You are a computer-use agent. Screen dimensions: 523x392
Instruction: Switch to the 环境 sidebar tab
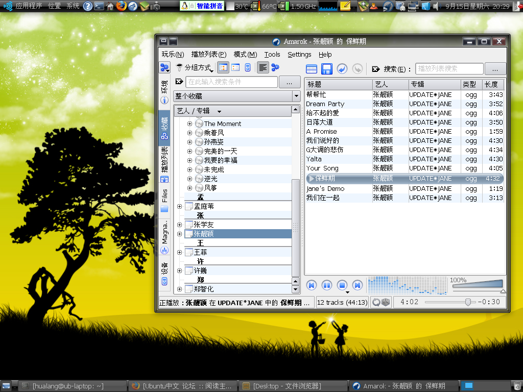(164, 92)
